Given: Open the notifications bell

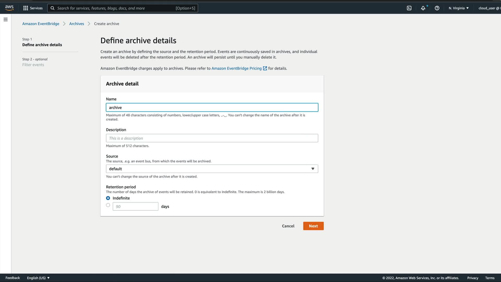Looking at the screenshot, I should click(423, 8).
